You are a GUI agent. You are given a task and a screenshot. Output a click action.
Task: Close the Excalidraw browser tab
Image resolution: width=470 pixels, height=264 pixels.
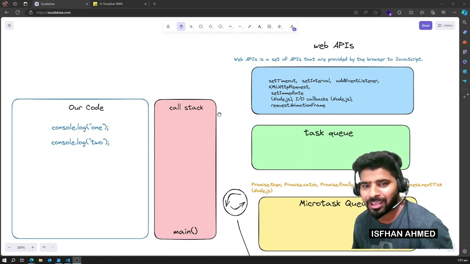click(87, 4)
